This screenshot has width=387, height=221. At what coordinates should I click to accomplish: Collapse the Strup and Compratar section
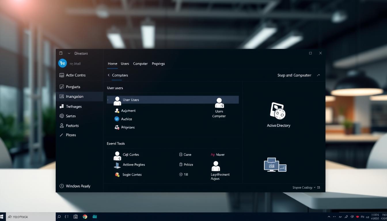318,75
